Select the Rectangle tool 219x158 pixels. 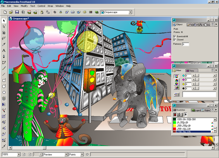click(x=4, y=81)
